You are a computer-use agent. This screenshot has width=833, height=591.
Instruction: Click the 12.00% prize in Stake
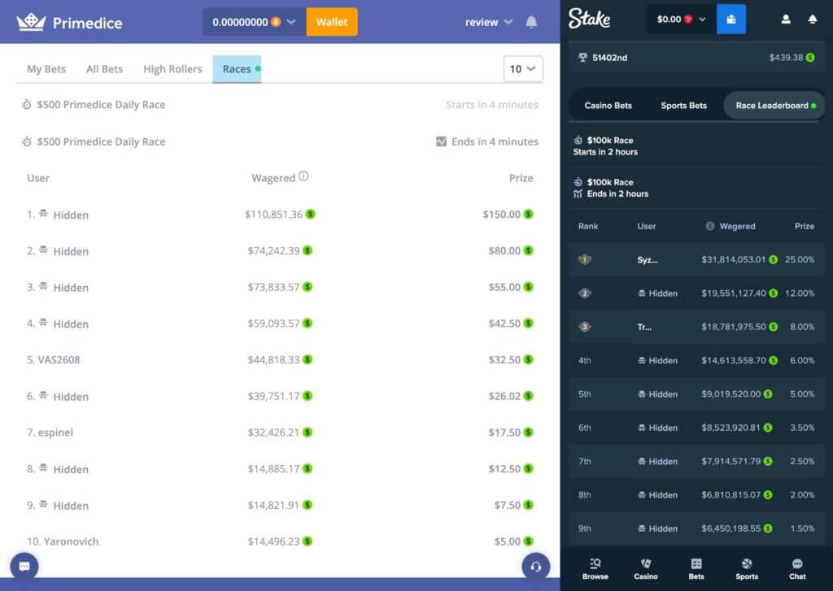[x=800, y=293]
